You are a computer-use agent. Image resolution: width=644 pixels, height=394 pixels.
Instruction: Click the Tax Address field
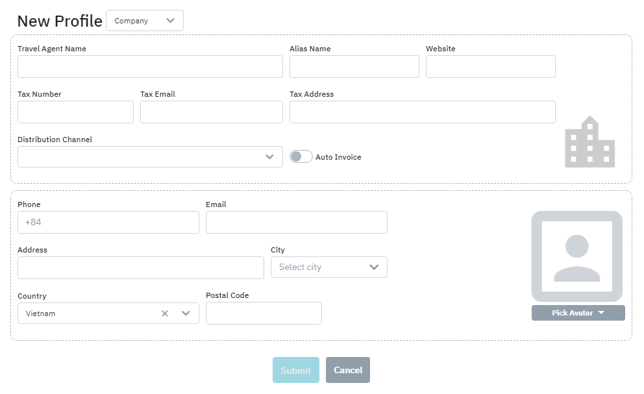[x=422, y=112]
